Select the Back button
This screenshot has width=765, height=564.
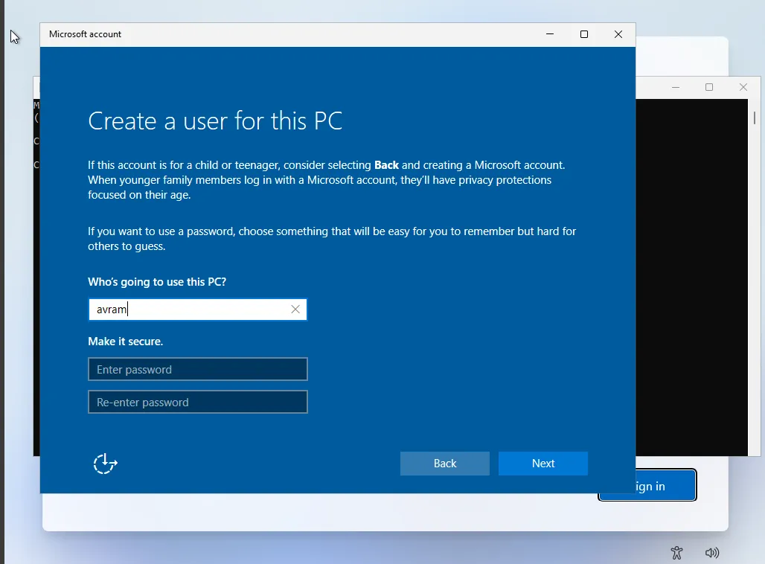[444, 463]
